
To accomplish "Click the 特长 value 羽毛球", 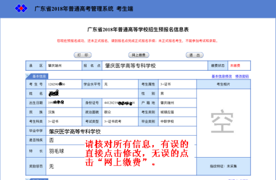I will 56,151.
